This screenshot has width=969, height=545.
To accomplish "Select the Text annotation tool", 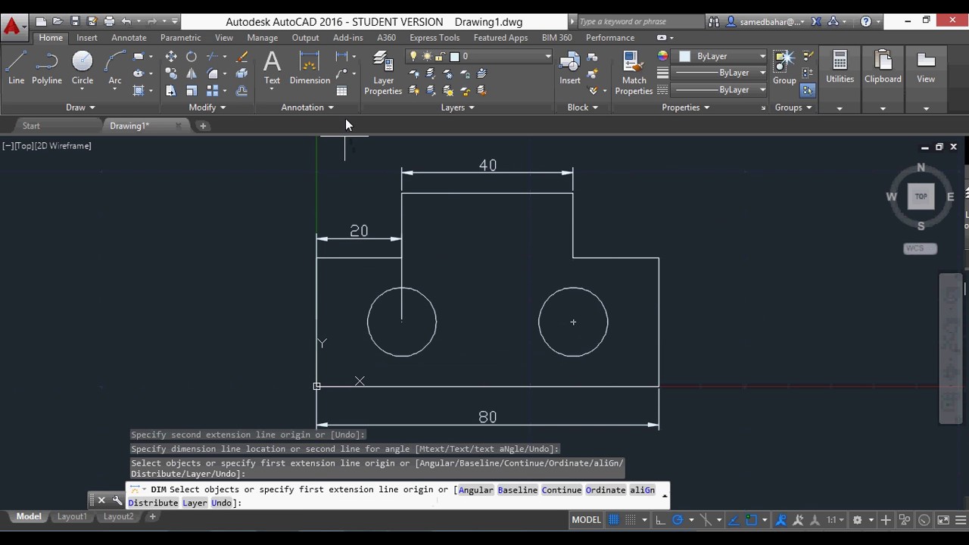I will pos(272,67).
